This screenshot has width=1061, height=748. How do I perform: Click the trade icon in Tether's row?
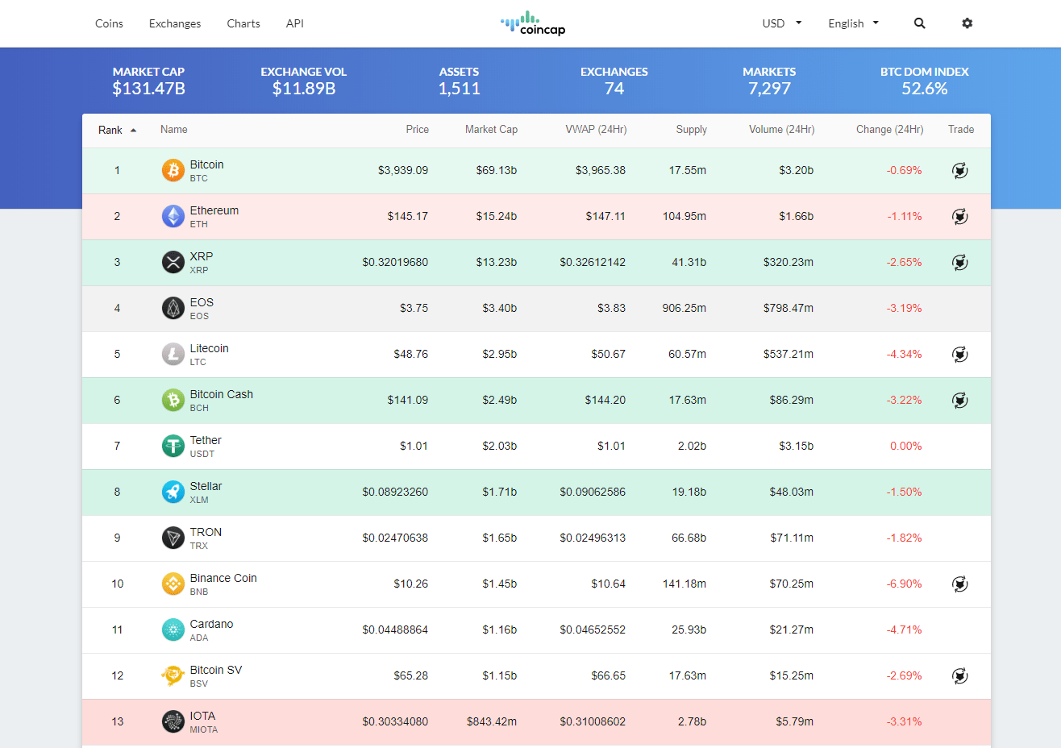click(959, 446)
